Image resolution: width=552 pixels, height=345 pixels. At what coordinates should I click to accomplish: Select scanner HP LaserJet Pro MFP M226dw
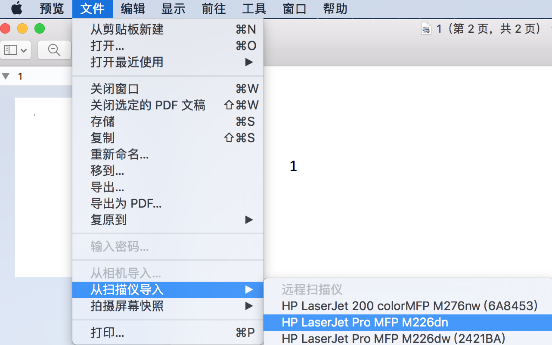408,338
